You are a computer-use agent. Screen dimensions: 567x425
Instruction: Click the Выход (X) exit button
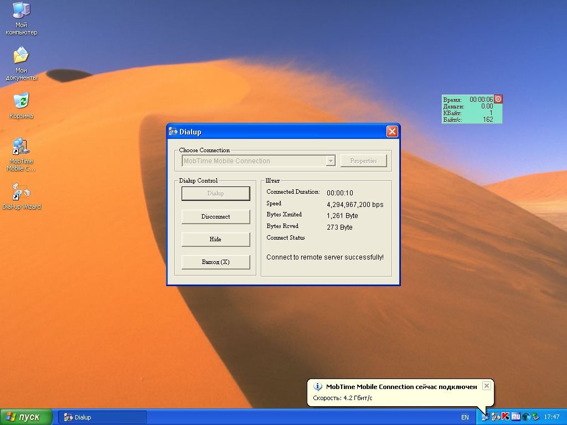(215, 262)
